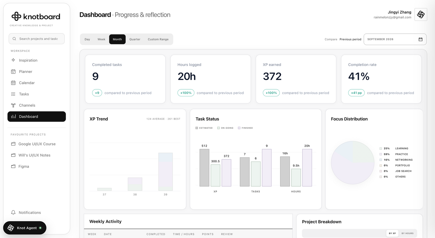
Task: Toggle the Job Search legend swatch
Action: tap(381, 171)
